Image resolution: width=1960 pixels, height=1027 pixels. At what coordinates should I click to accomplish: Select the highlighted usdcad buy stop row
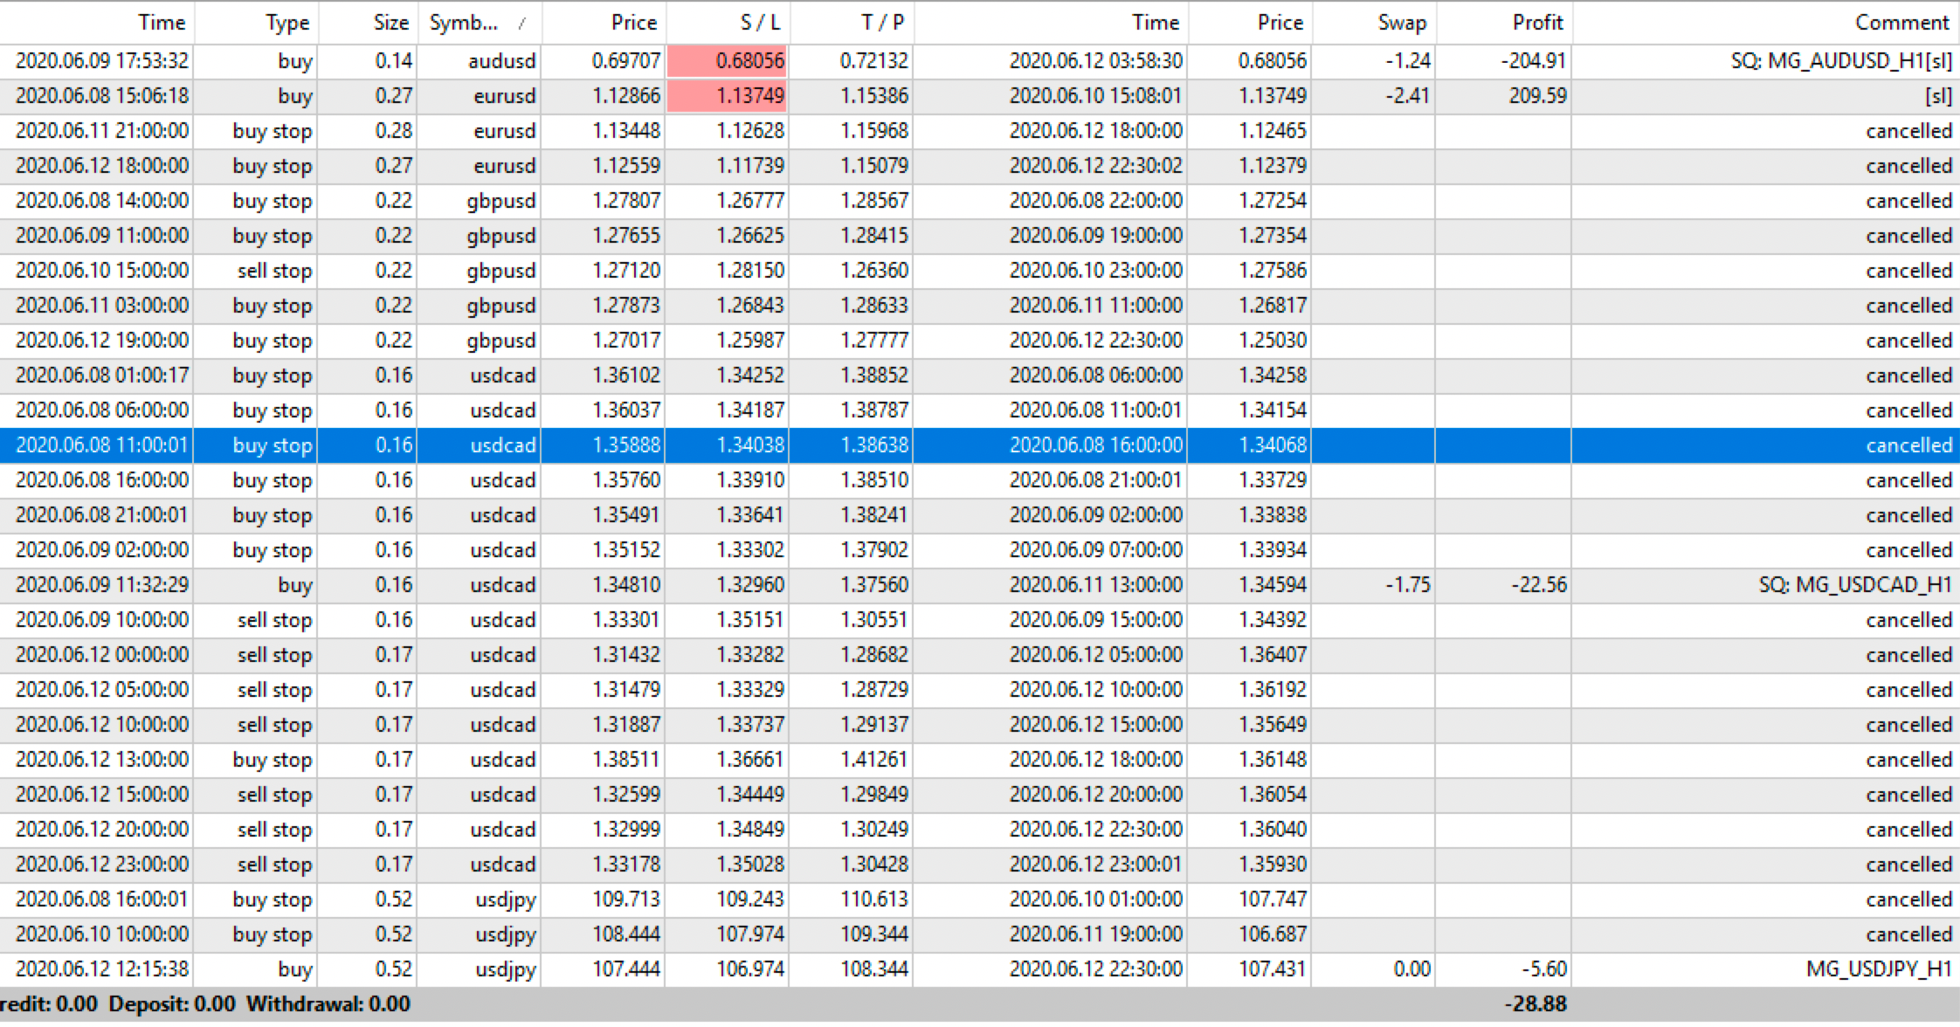pyautogui.click(x=502, y=445)
